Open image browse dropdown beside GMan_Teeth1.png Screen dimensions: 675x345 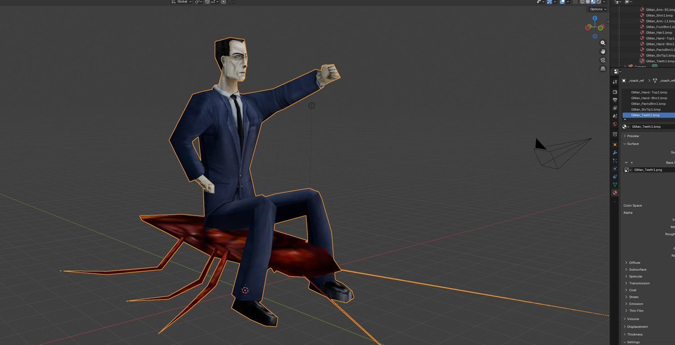(628, 170)
